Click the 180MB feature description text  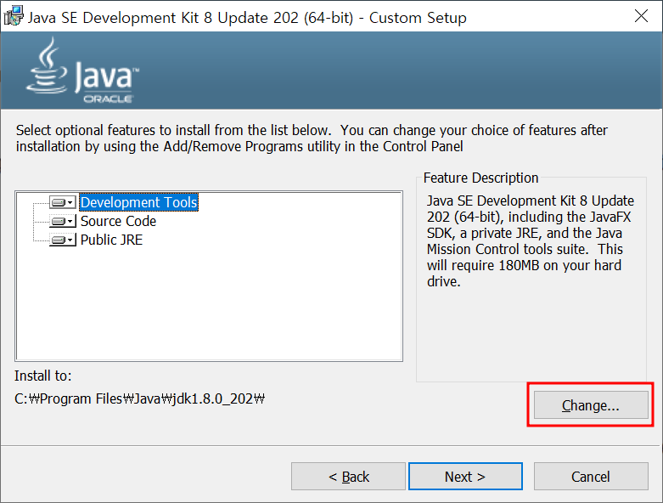tap(531, 240)
